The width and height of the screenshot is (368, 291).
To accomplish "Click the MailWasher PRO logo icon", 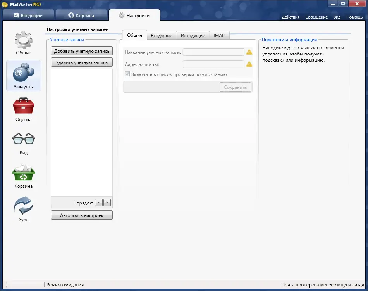I will click(5, 5).
